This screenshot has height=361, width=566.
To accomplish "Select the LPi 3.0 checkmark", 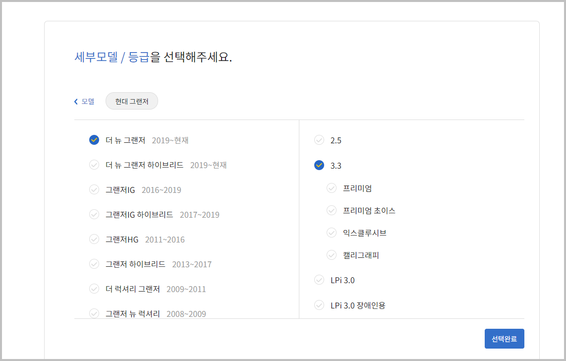I will click(319, 280).
